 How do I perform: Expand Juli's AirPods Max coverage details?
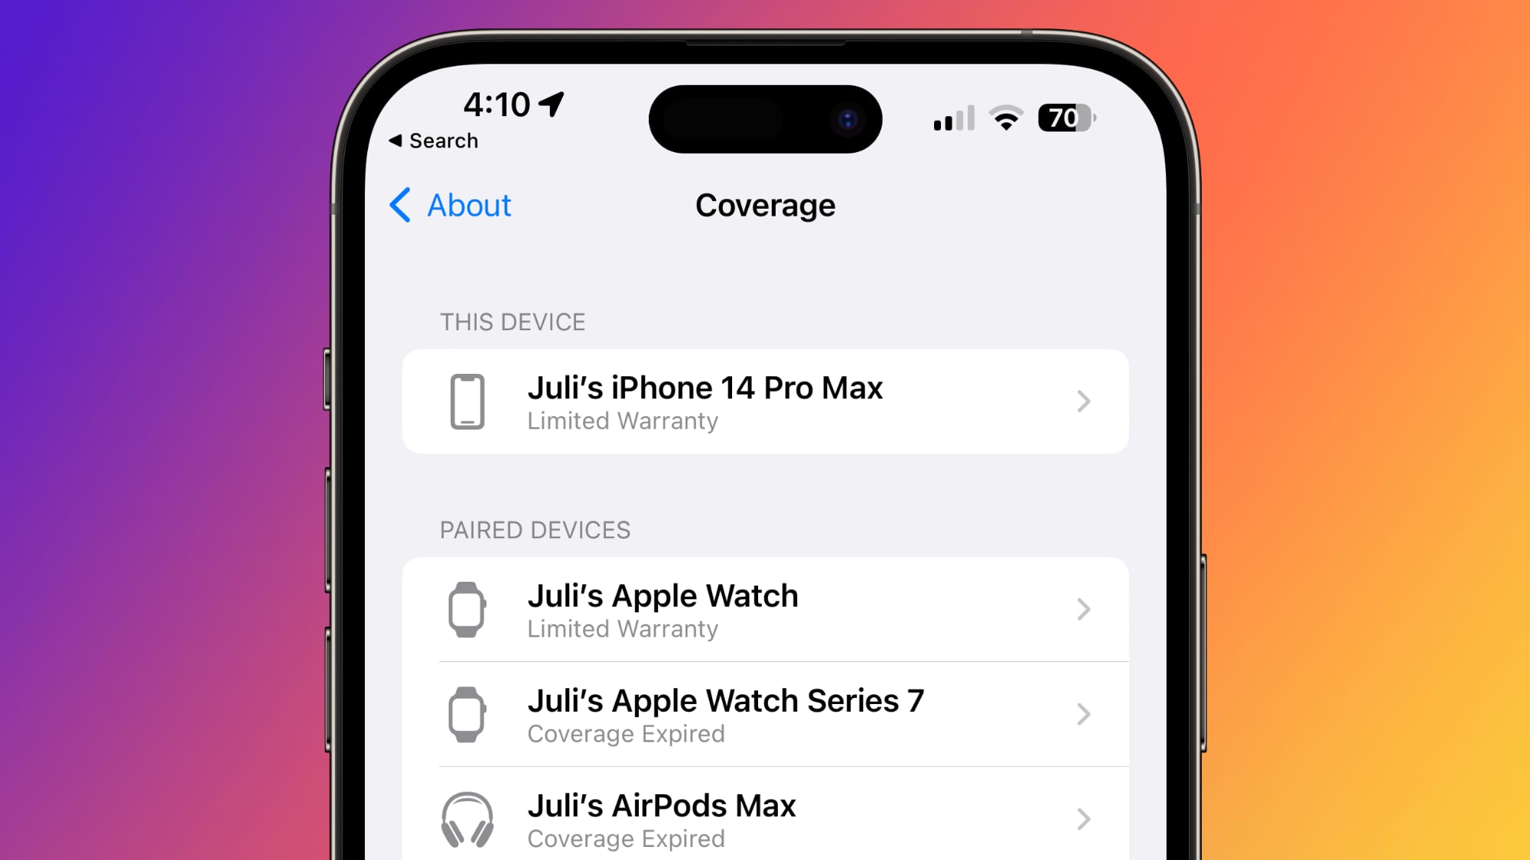coord(765,818)
